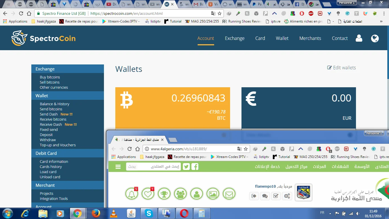Click the Sell bitcoins link
Viewport: 389px width, 219px height.
click(50, 82)
